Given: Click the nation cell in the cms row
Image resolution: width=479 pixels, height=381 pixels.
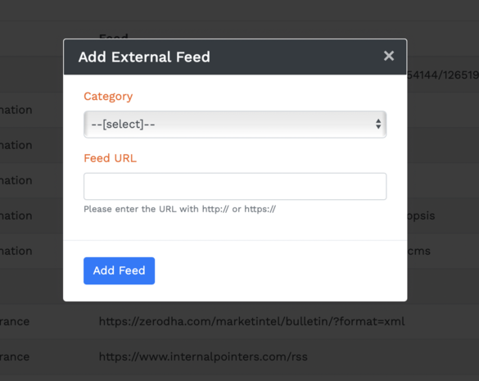Looking at the screenshot, I should click(16, 251).
